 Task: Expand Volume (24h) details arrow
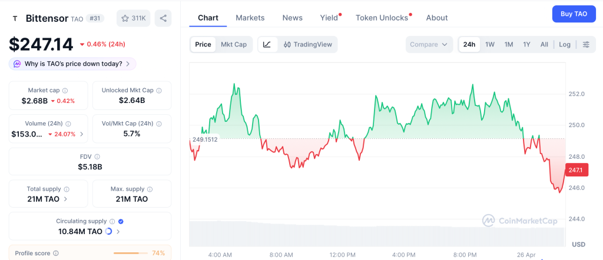click(x=81, y=134)
